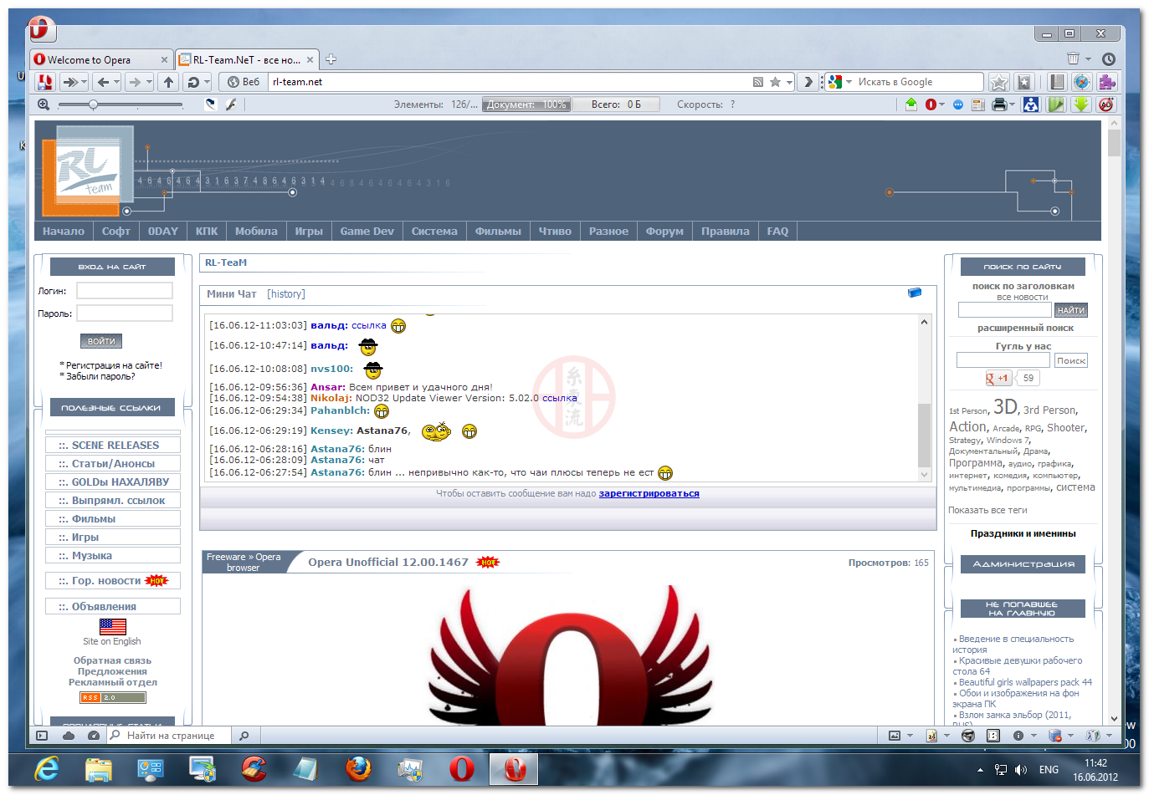Click the green down-arrow download icon
The height and width of the screenshot is (795, 1149).
[x=1081, y=104]
